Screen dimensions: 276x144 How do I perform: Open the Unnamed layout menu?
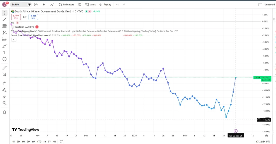tap(269, 5)
